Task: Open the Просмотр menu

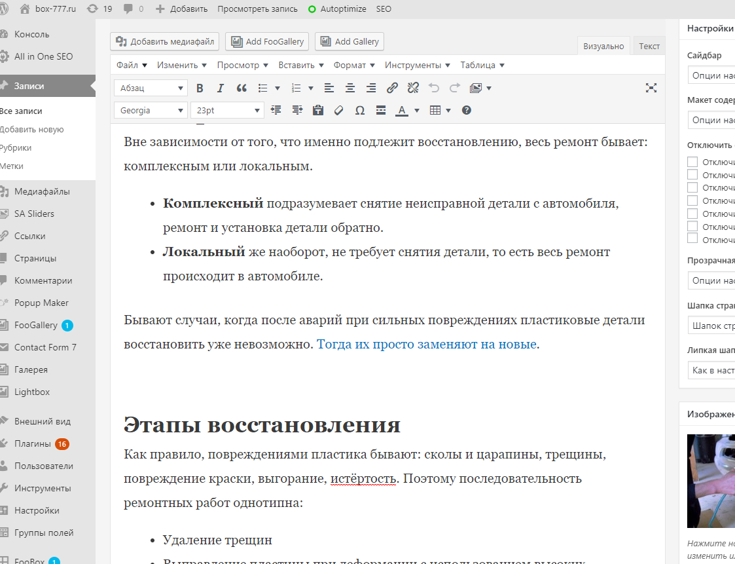Action: pos(242,66)
